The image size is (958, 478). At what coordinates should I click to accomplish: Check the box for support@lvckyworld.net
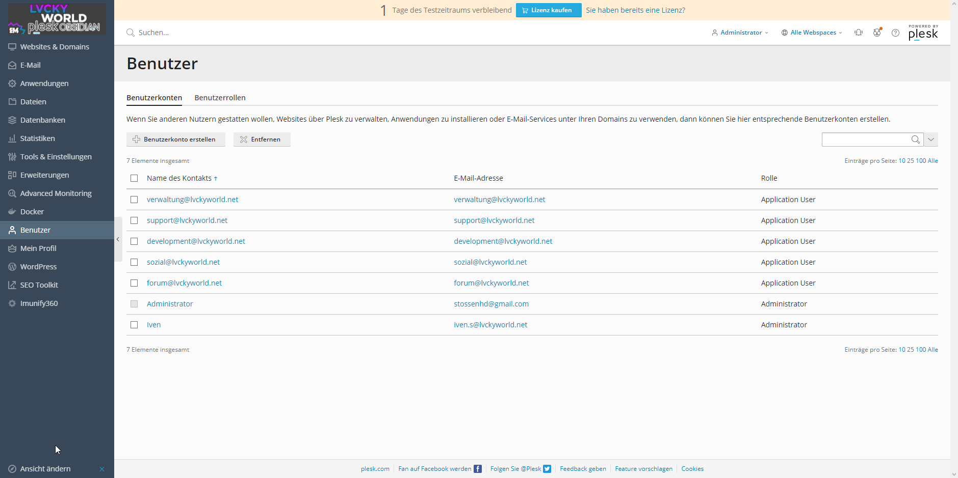tap(134, 220)
